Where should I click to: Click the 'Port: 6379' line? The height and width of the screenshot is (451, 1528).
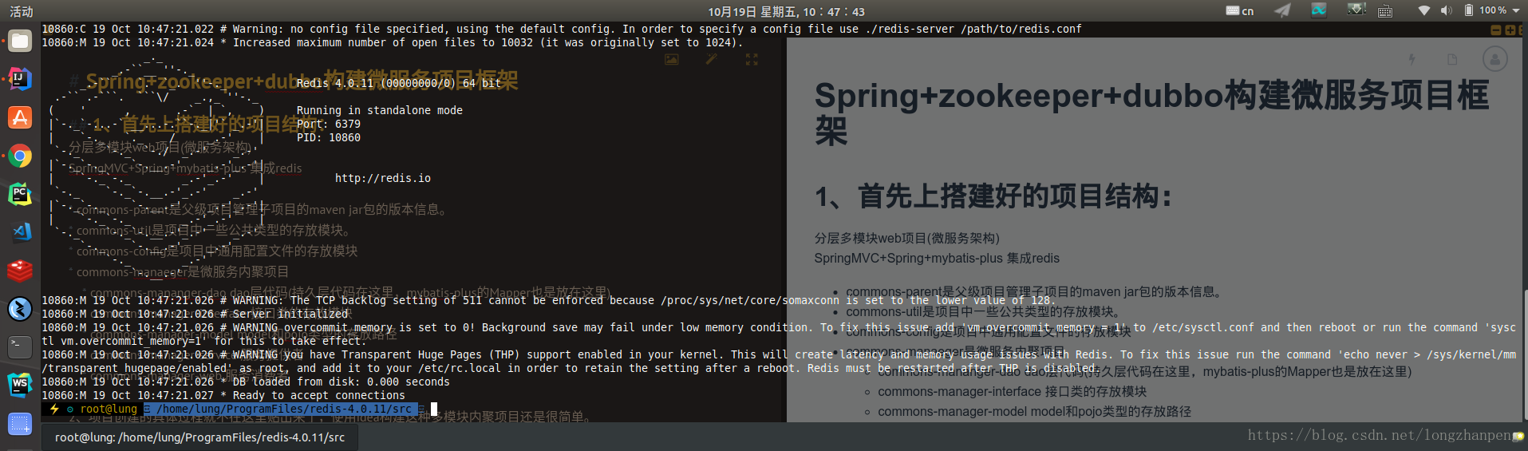click(329, 124)
